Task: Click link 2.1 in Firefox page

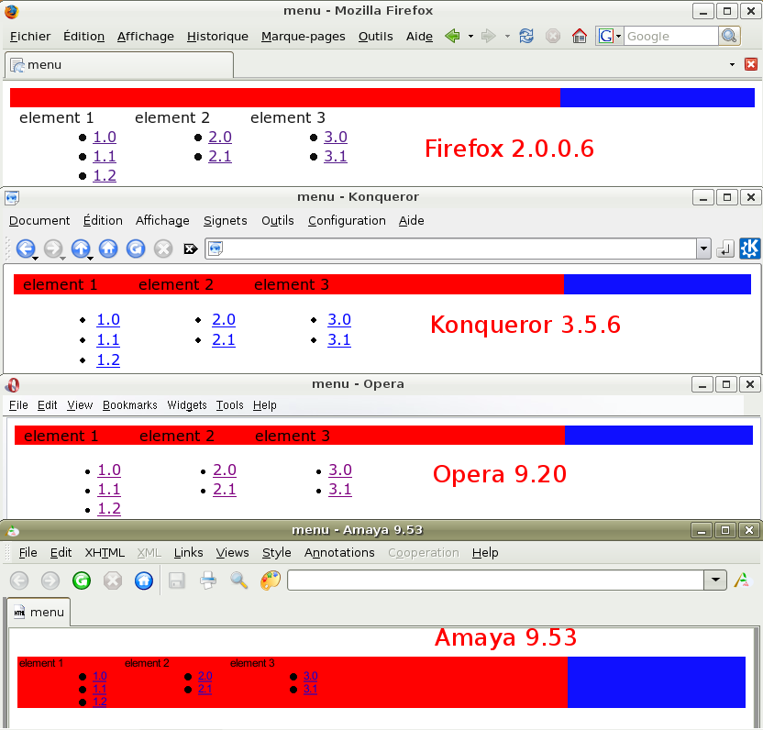Action: tap(220, 157)
